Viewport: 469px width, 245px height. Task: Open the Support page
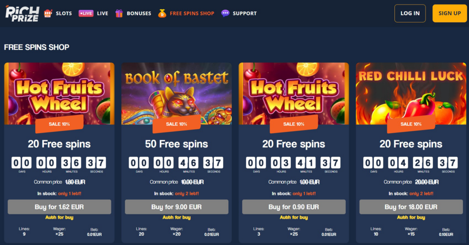click(245, 13)
